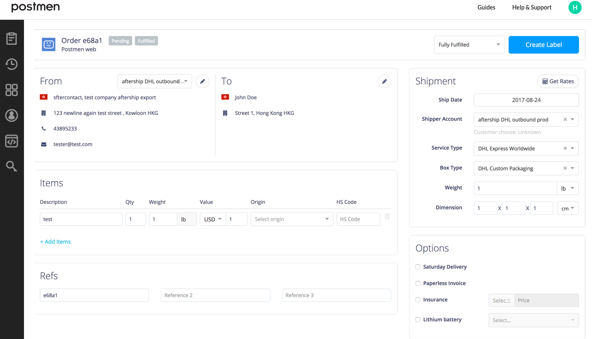This screenshot has width=592, height=339.
Task: Click the Hong Kong flag beside John Doe
Action: 225,97
